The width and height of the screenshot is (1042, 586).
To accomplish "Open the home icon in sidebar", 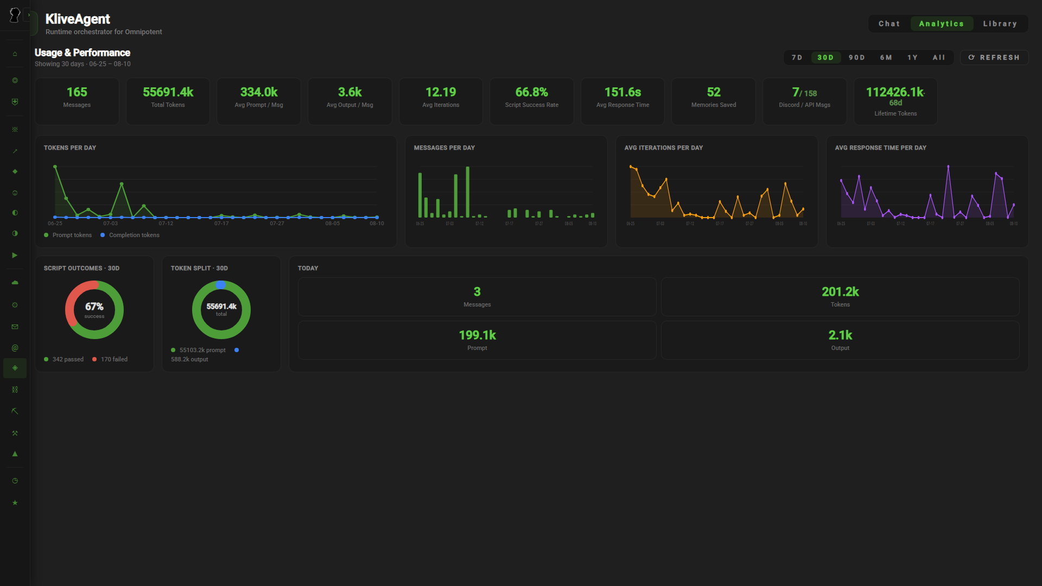I will click(x=15, y=54).
